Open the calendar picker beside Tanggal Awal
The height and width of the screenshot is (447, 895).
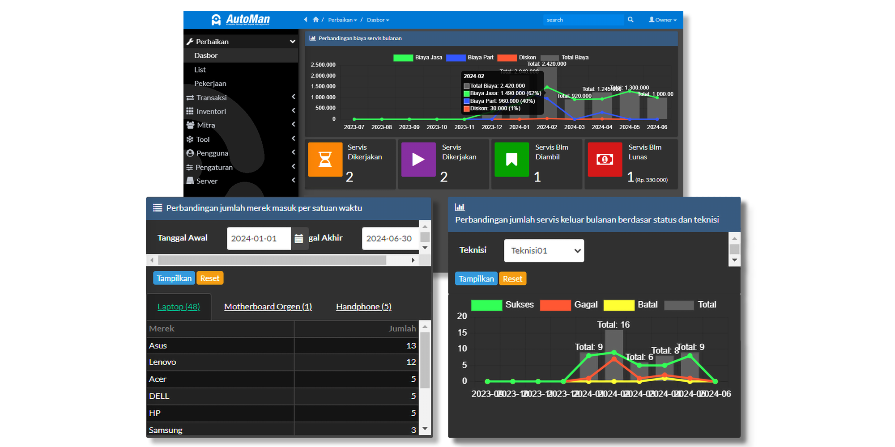click(x=299, y=238)
